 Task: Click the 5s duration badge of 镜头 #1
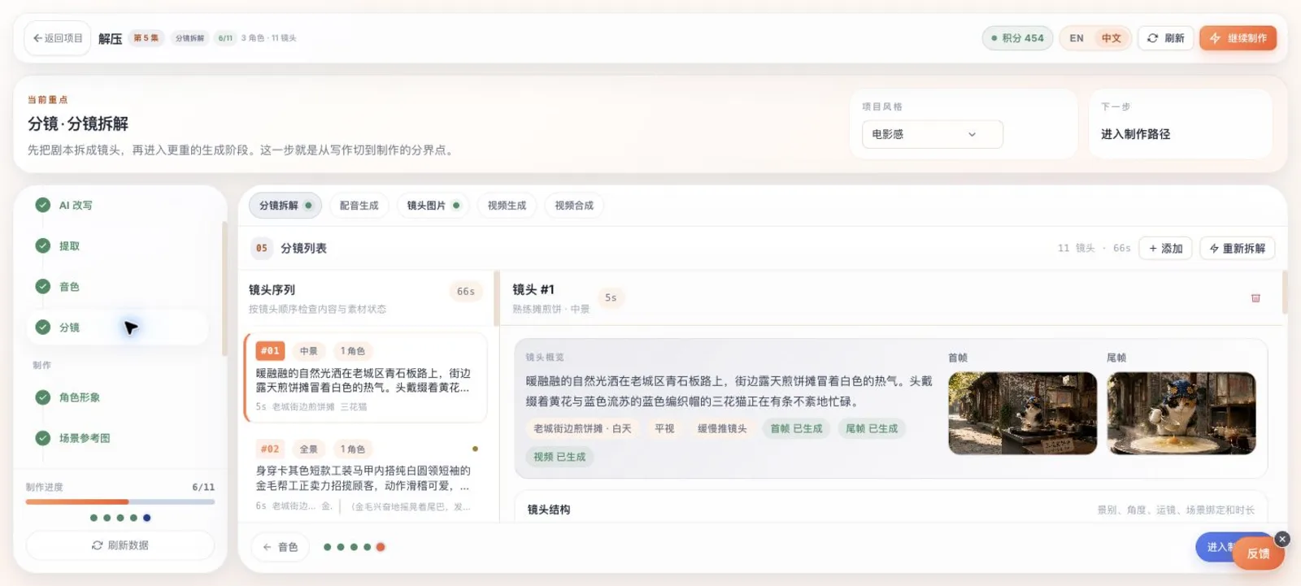pos(611,298)
